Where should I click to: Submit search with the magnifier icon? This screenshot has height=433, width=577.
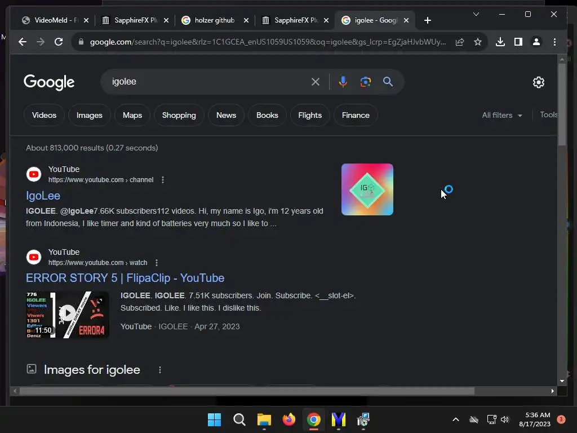(388, 82)
